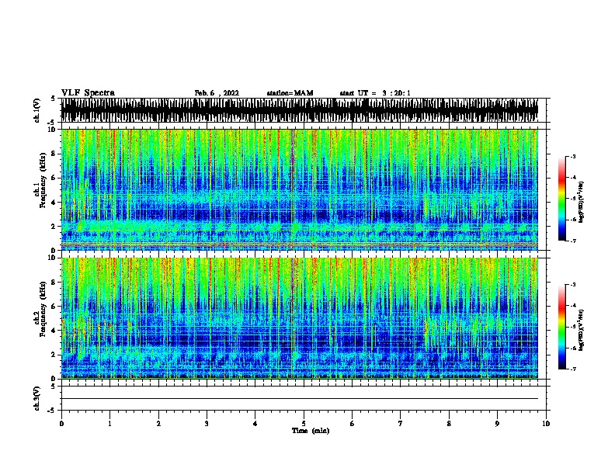The height and width of the screenshot is (475, 615).
Task: Click the "0" tick label on time axis
Action: click(x=61, y=424)
